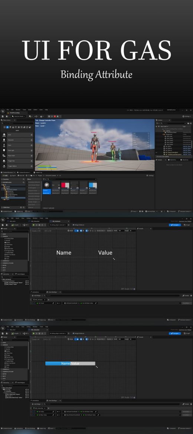Click the Unreal logo in the level editor

3,111
